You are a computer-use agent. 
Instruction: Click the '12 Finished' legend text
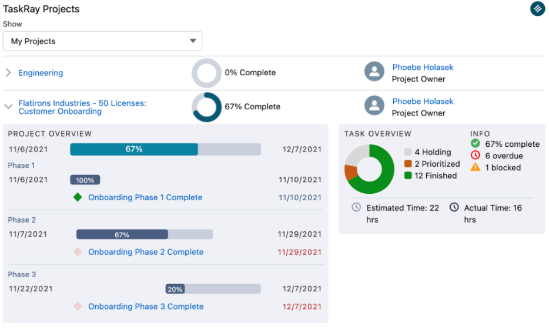436,176
